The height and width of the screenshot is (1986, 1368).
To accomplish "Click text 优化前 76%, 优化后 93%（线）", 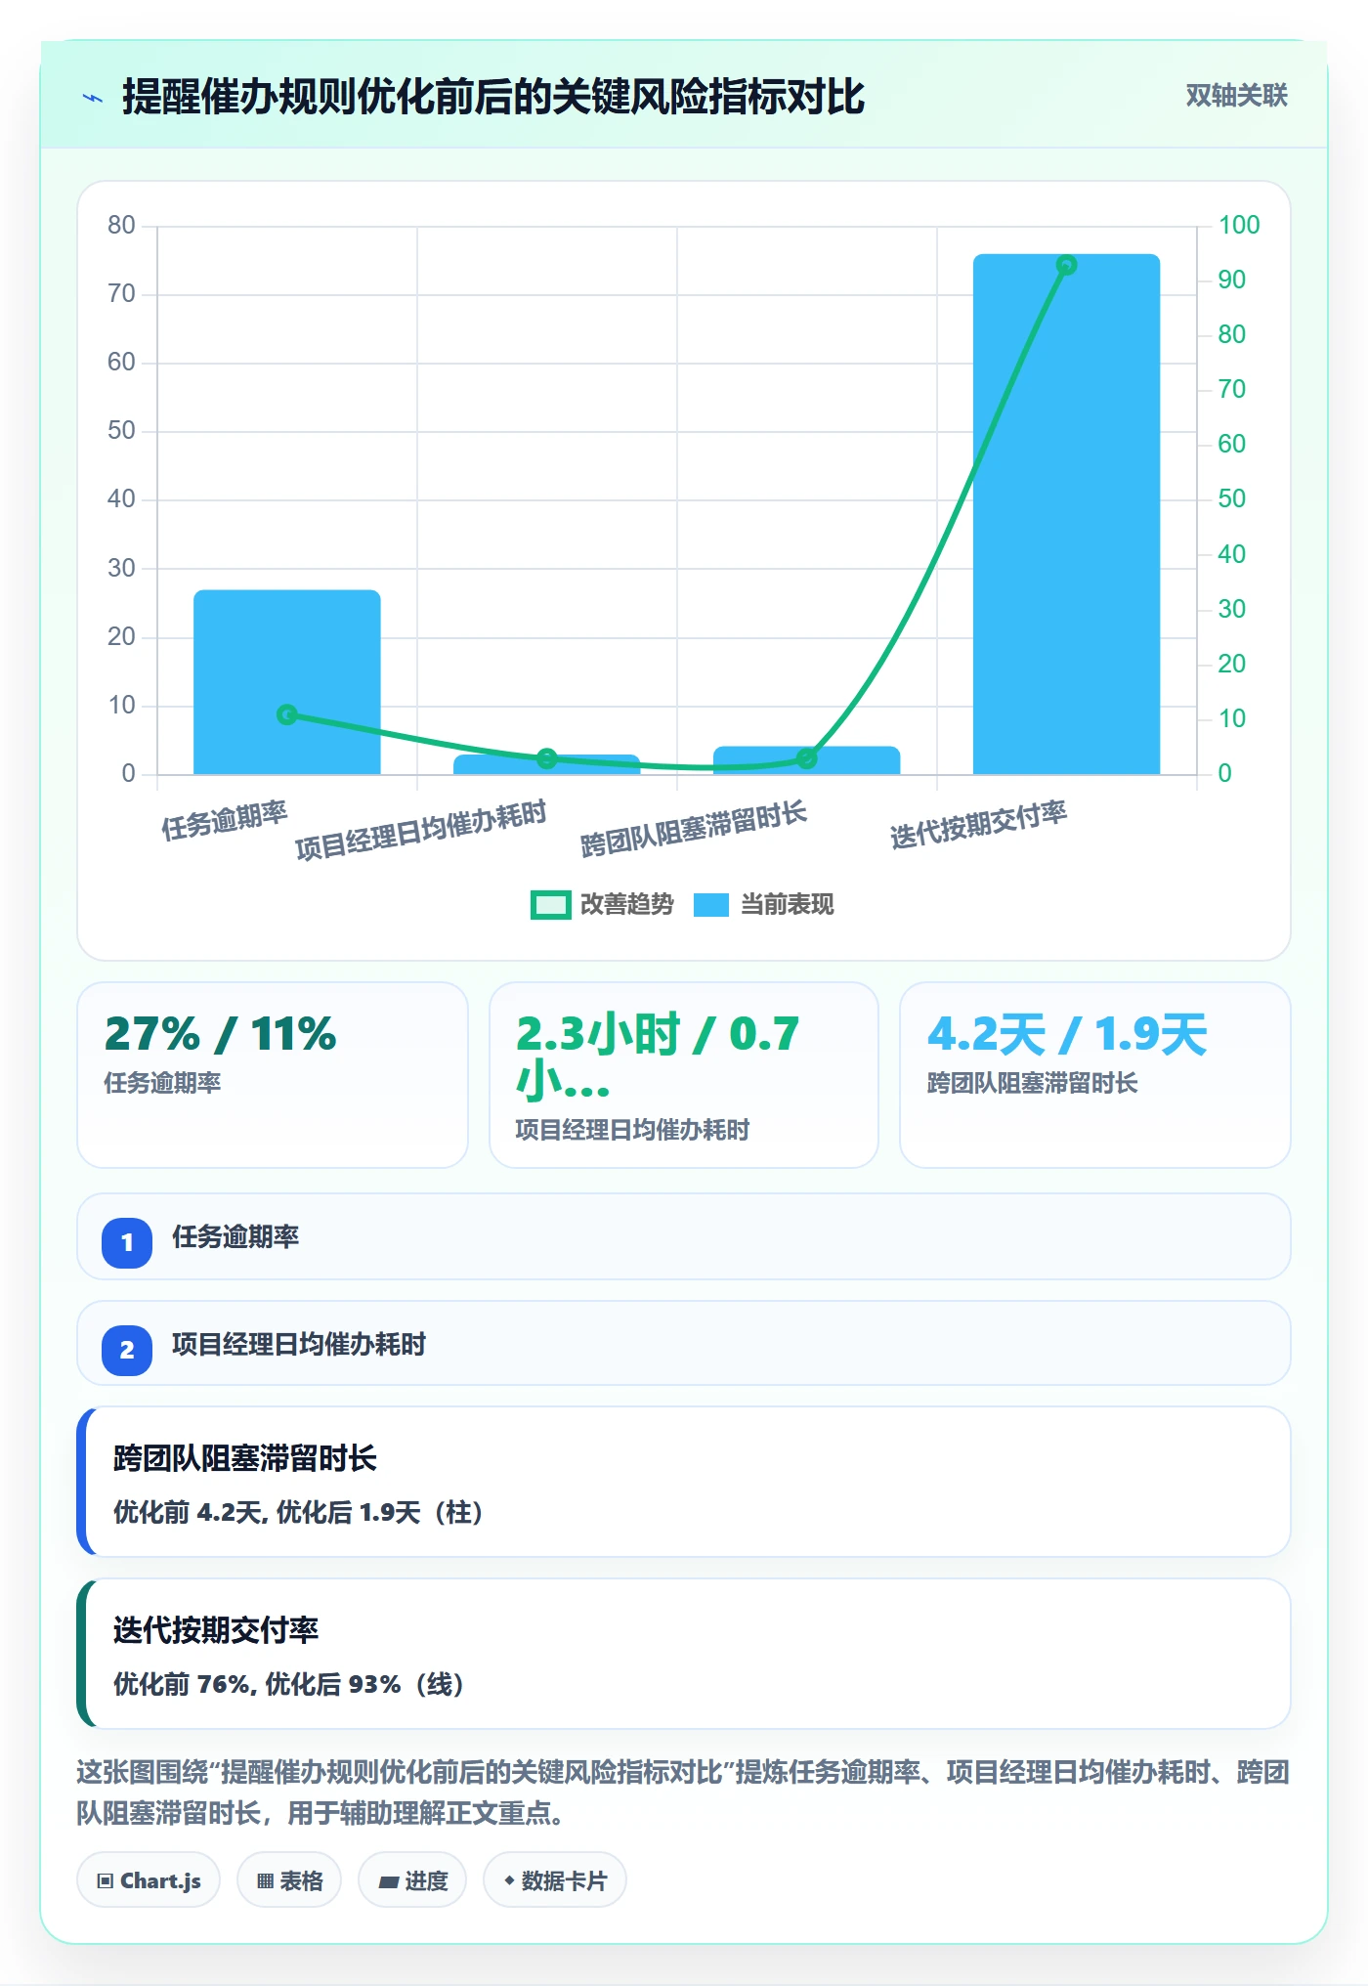I will pyautogui.click(x=289, y=1685).
